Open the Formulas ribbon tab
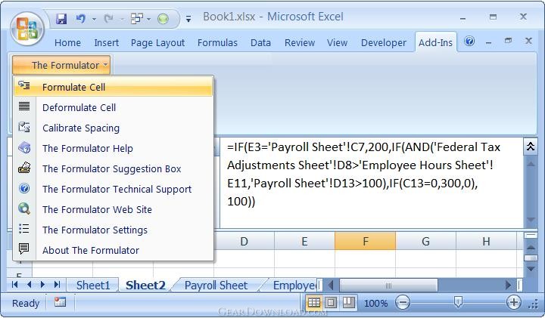Viewport: 545px width, 318px height. point(217,43)
